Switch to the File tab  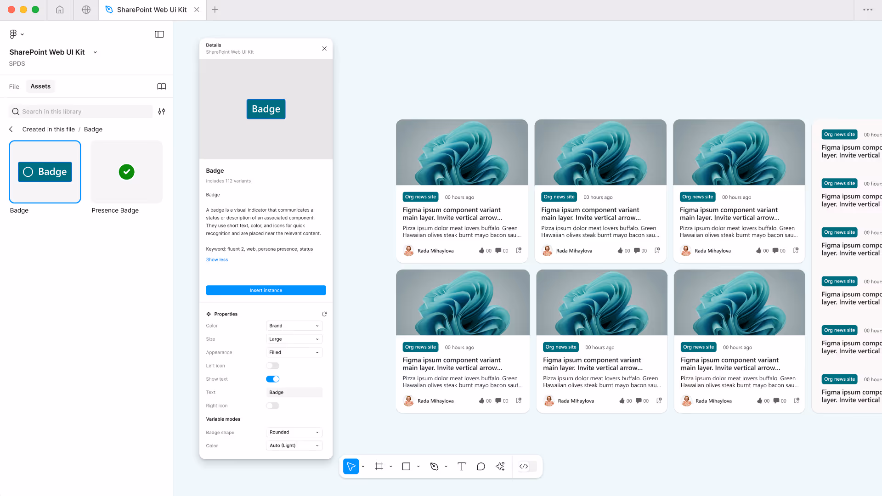tap(14, 86)
